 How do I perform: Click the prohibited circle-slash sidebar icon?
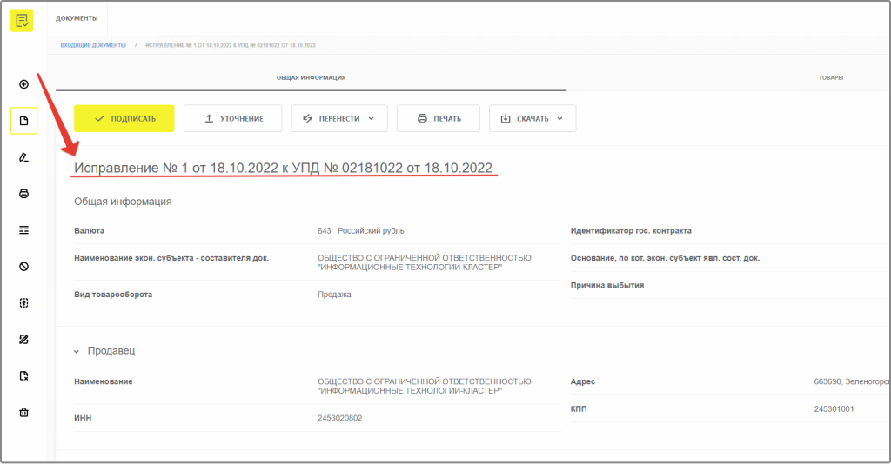point(23,266)
